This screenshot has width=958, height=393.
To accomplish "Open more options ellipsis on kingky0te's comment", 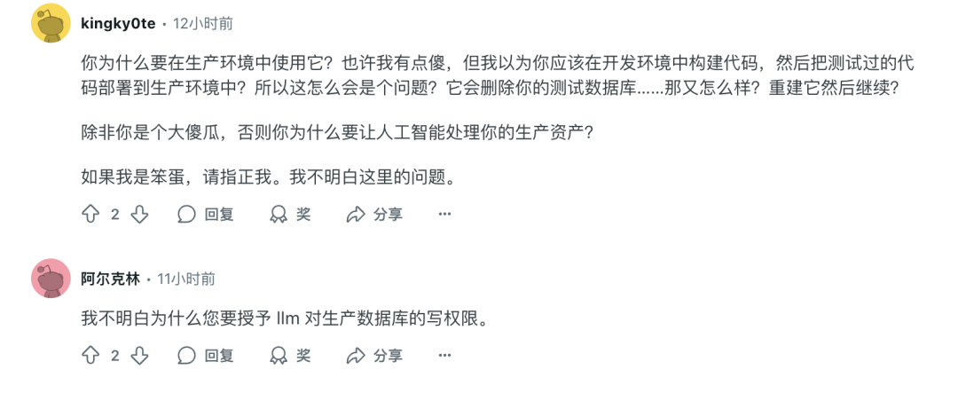I will click(444, 214).
